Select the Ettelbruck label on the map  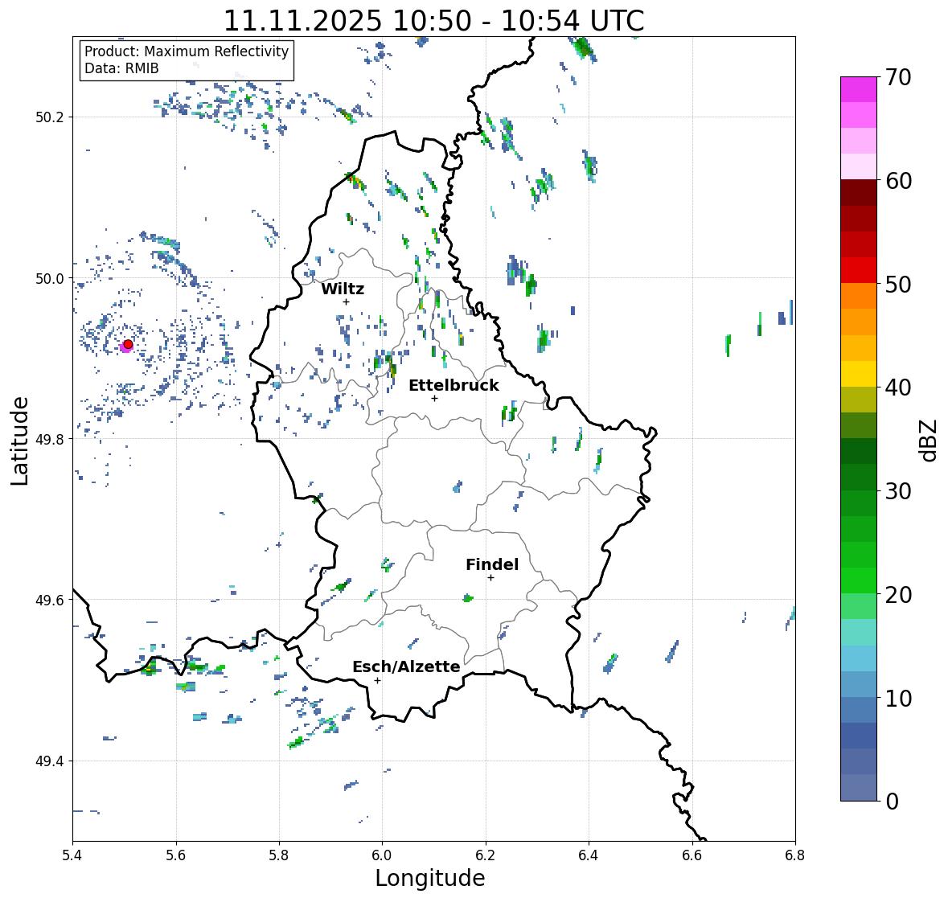click(453, 386)
